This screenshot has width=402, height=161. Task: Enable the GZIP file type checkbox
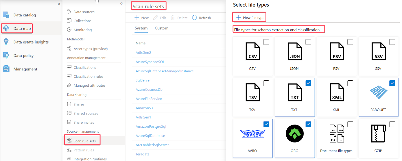(392, 124)
